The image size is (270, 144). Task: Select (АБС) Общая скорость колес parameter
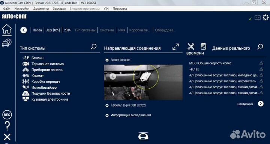pos(210,63)
